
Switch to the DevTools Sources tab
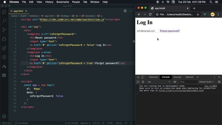pos(177,77)
